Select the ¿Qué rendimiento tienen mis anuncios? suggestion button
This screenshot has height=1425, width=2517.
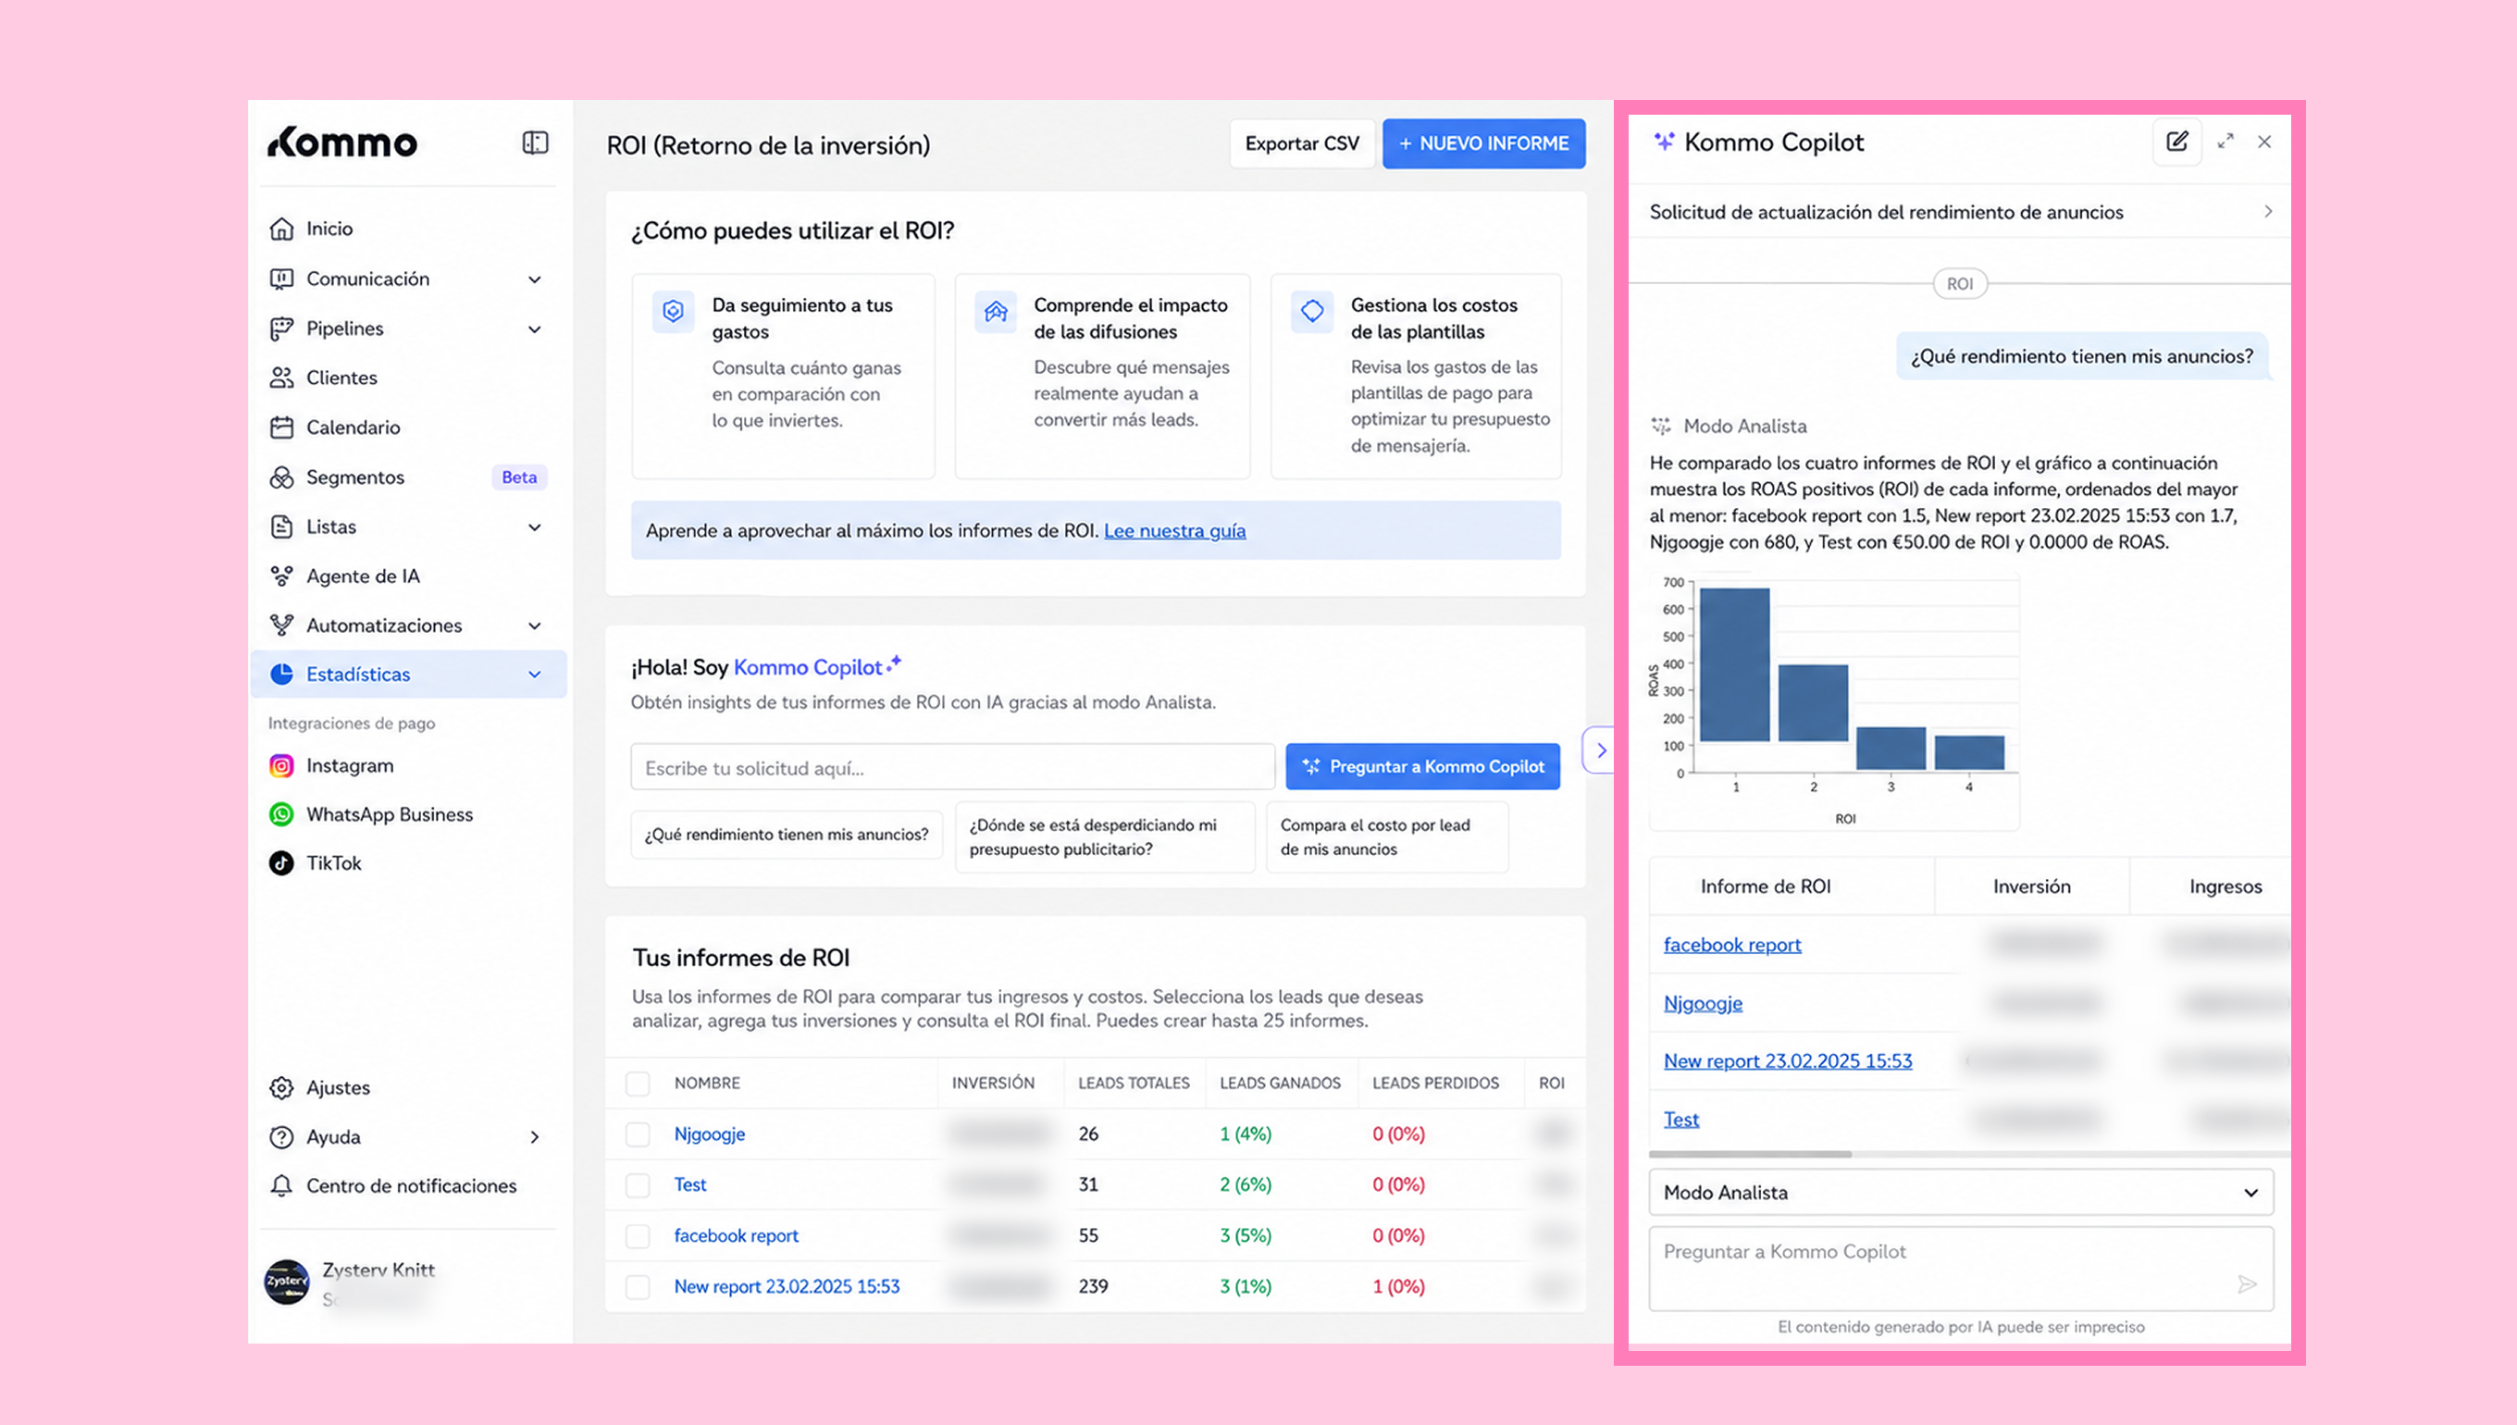(x=787, y=835)
